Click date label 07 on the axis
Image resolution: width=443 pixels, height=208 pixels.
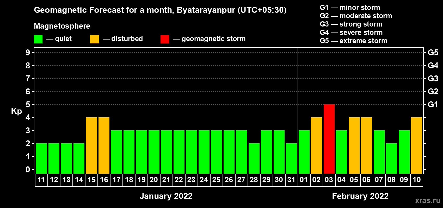coord(379,180)
